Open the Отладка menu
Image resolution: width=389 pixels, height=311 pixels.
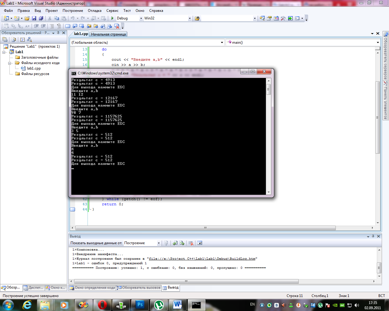(x=95, y=11)
